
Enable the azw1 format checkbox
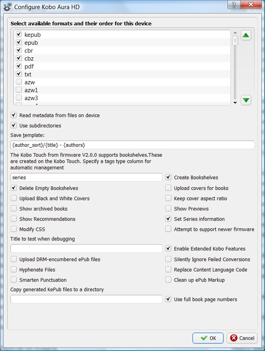pos(19,90)
